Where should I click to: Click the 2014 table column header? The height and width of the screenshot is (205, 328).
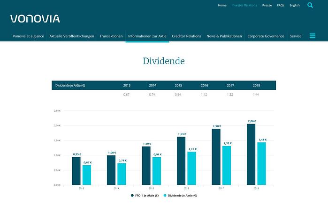pyautogui.click(x=153, y=85)
